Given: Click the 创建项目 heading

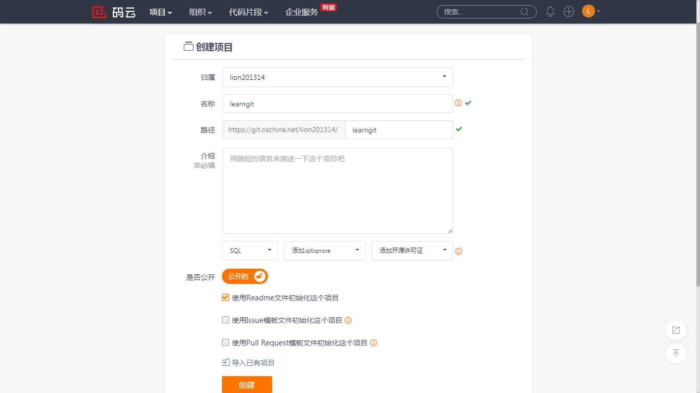Looking at the screenshot, I should point(214,47).
